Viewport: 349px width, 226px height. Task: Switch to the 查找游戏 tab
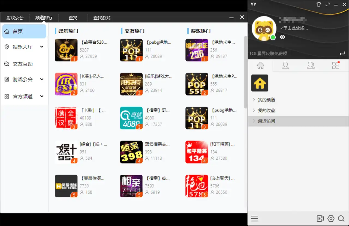pos(102,18)
